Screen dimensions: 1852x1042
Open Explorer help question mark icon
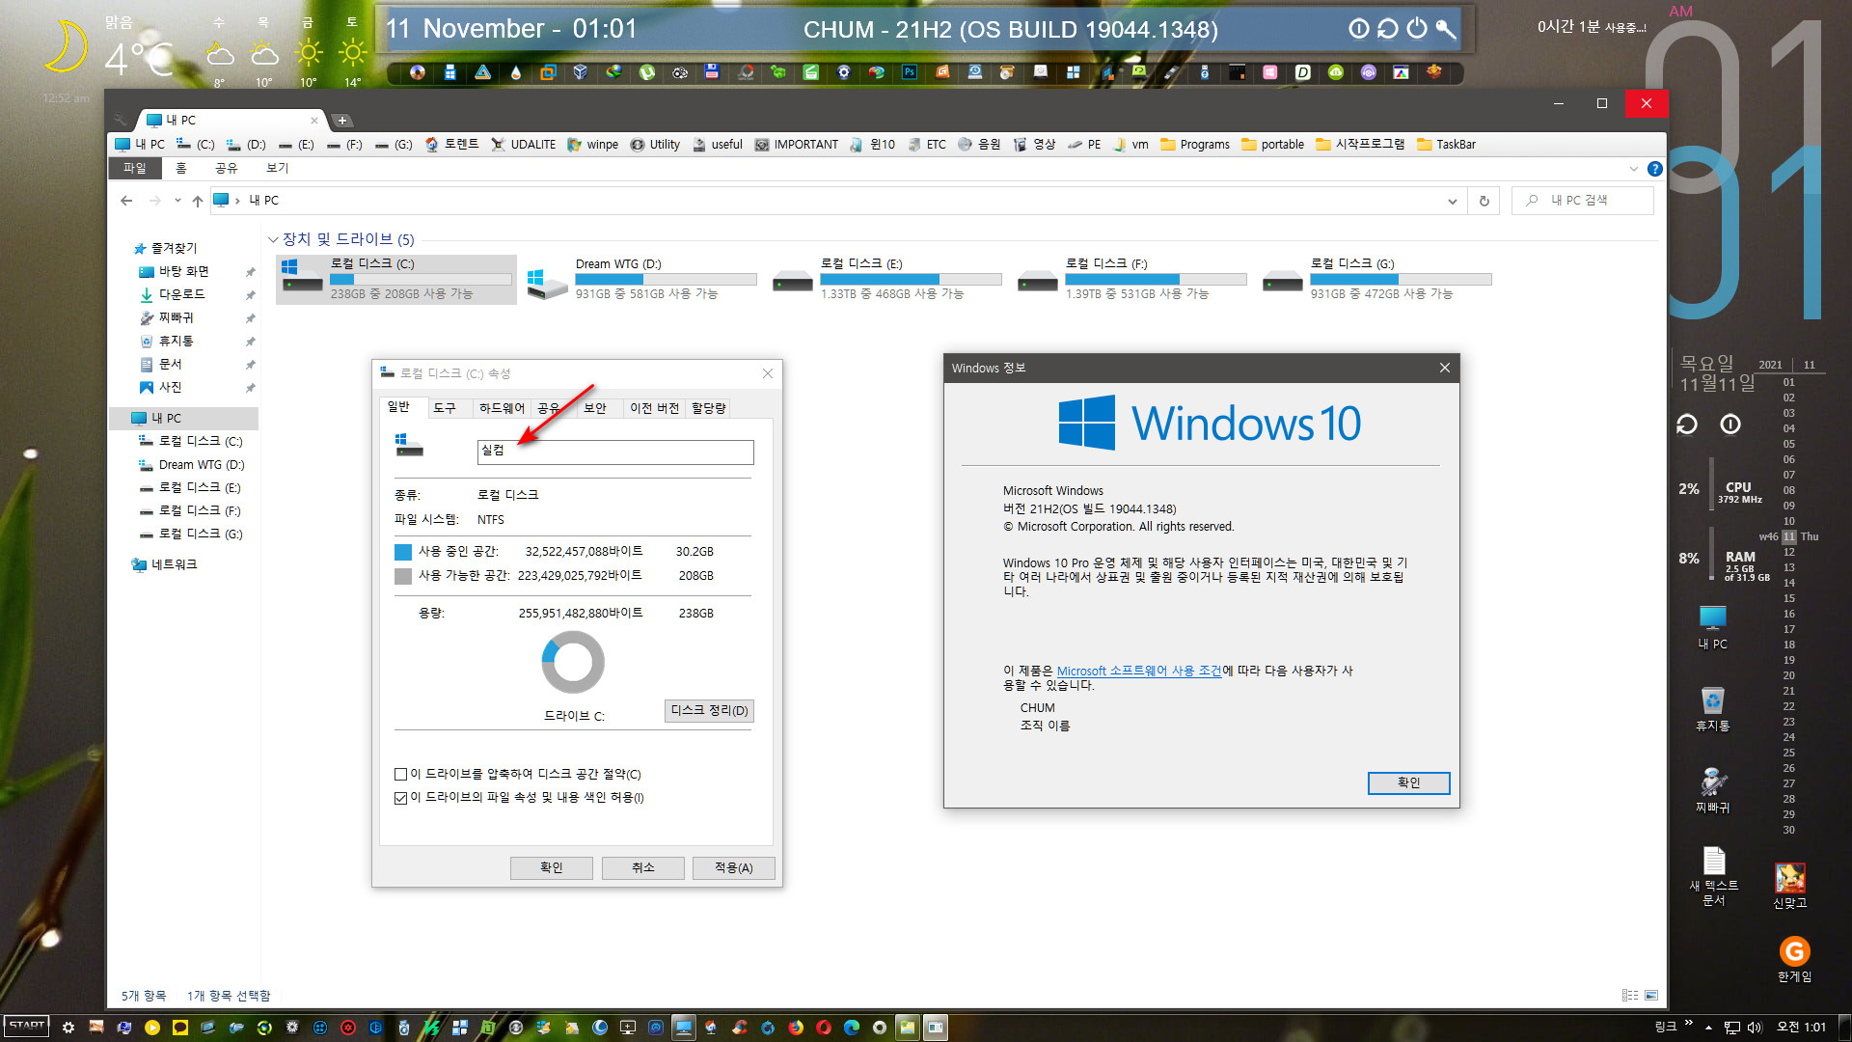click(1655, 169)
